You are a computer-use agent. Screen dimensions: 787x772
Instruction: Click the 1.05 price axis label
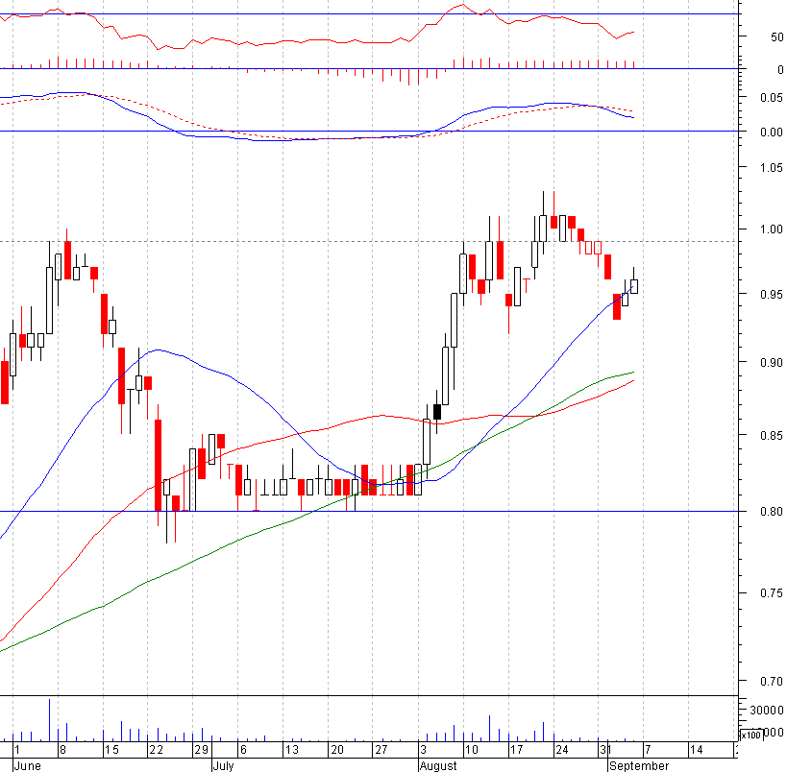point(772,167)
